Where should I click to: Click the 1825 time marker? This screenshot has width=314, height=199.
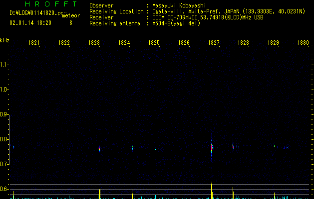tap(154, 43)
